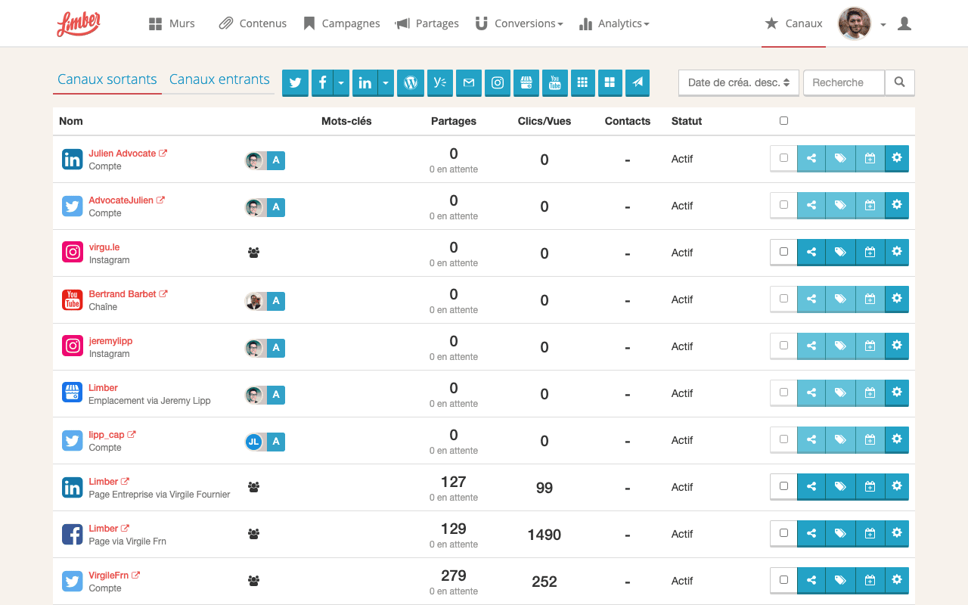Open the Julien Advocate LinkedIn link
This screenshot has width=968, height=605.
click(128, 154)
